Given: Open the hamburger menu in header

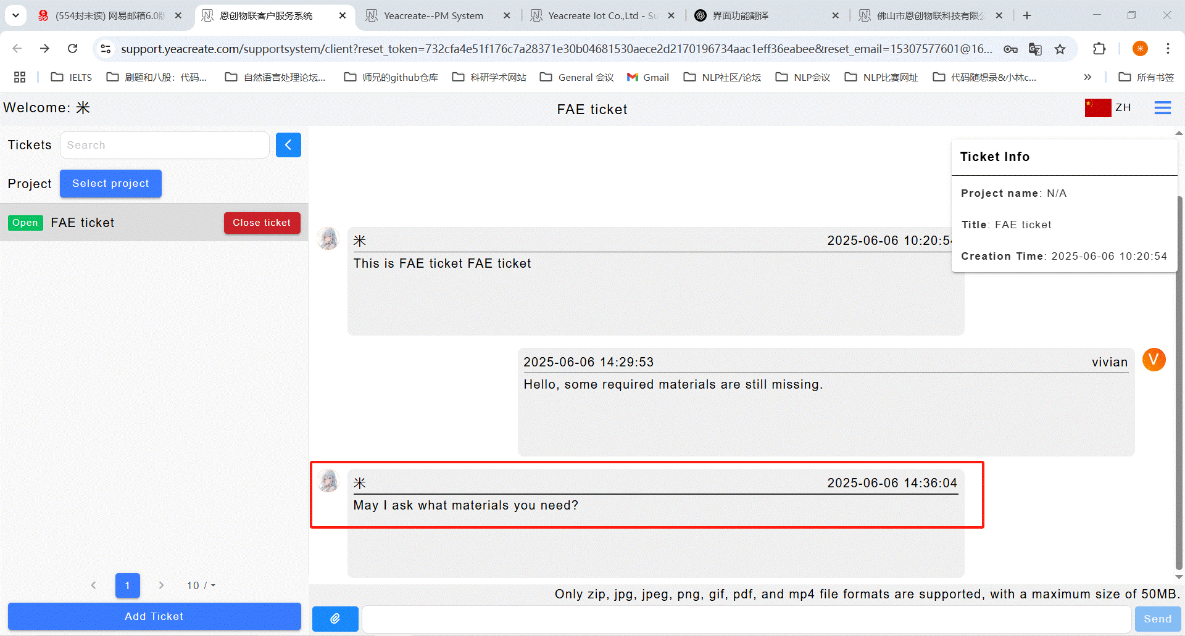Looking at the screenshot, I should pyautogui.click(x=1162, y=108).
